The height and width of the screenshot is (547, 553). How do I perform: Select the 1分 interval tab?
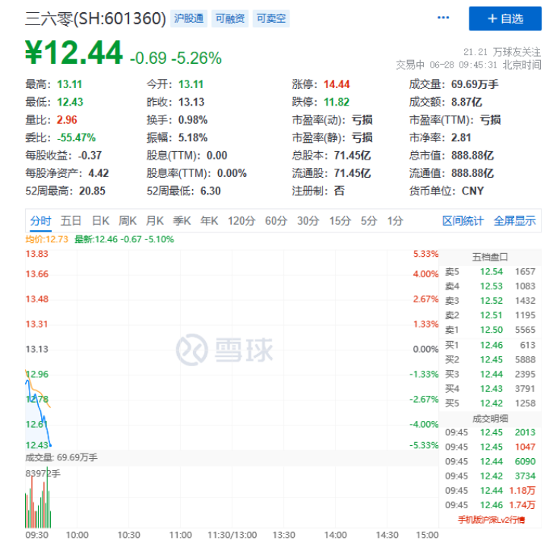(395, 221)
